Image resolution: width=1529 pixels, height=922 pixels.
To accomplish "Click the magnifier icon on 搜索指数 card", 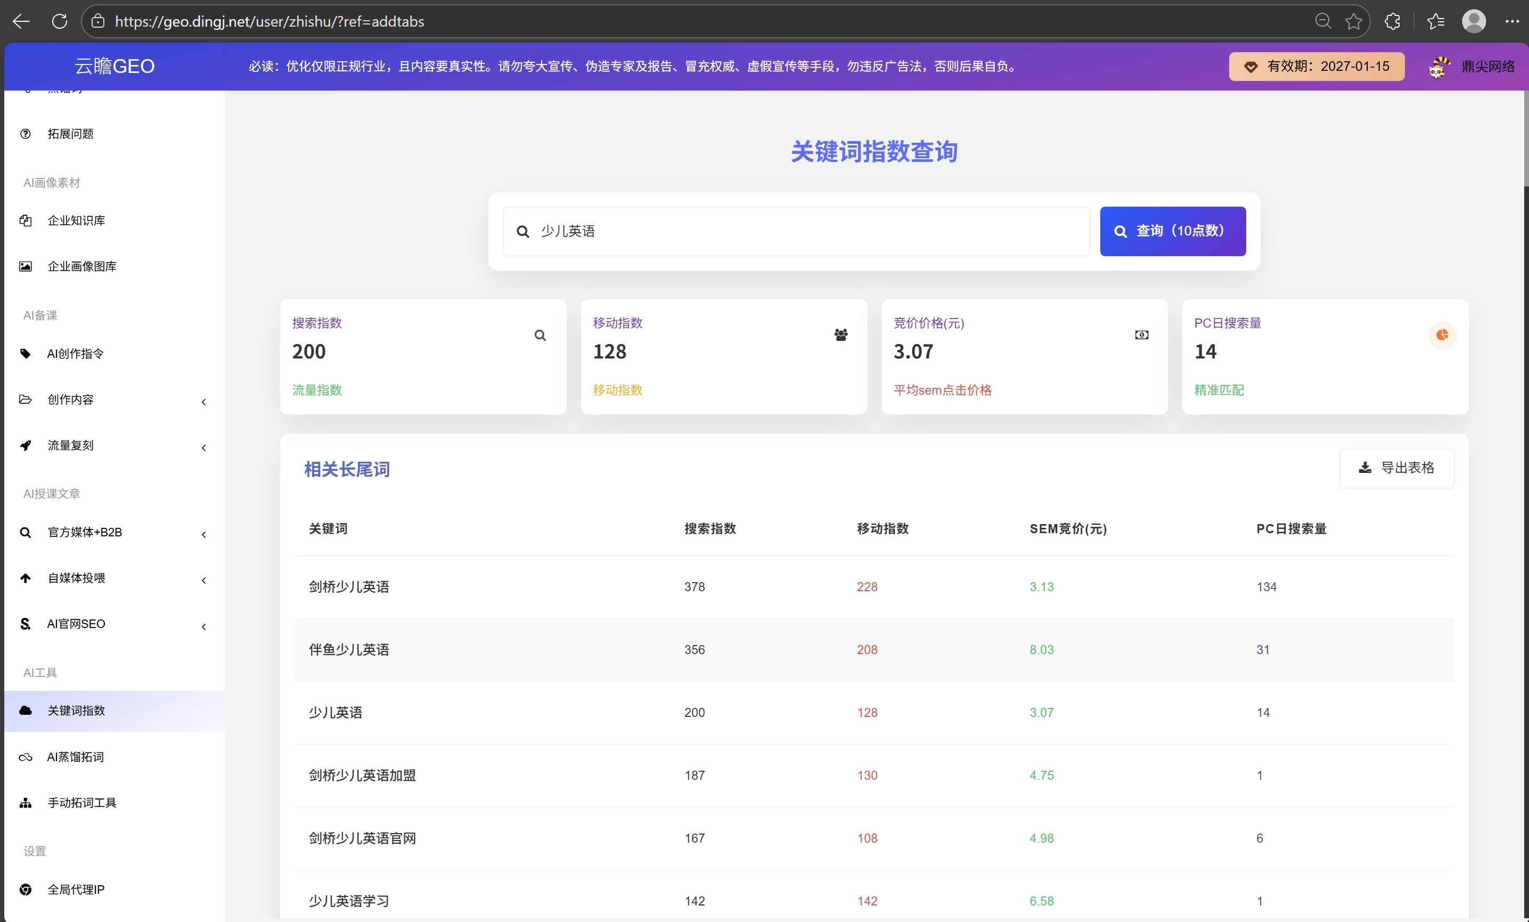I will 540,335.
